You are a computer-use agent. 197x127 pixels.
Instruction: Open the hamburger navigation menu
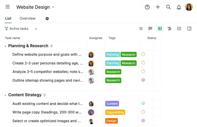click(7, 7)
